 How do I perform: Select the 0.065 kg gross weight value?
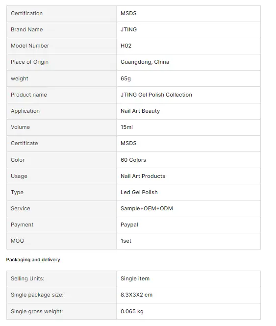[x=132, y=311]
